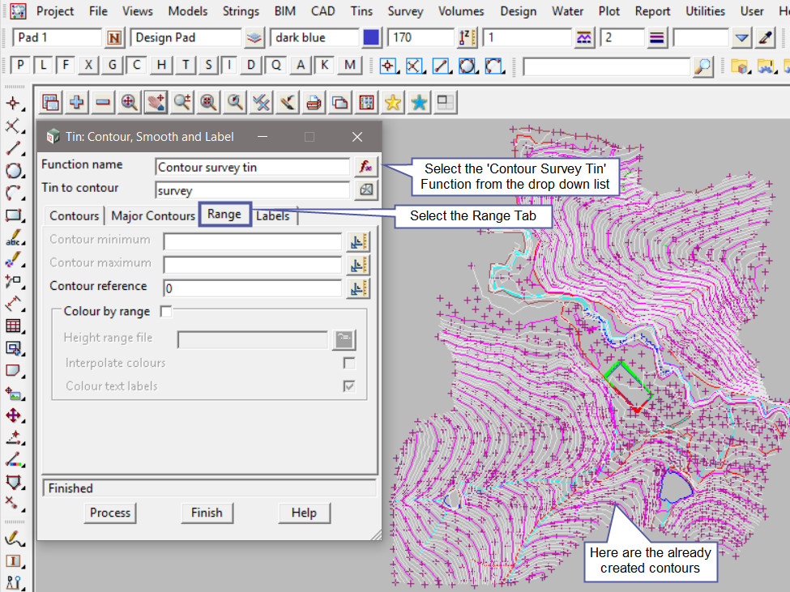Toggle the M snap button
The image size is (790, 592).
[349, 66]
